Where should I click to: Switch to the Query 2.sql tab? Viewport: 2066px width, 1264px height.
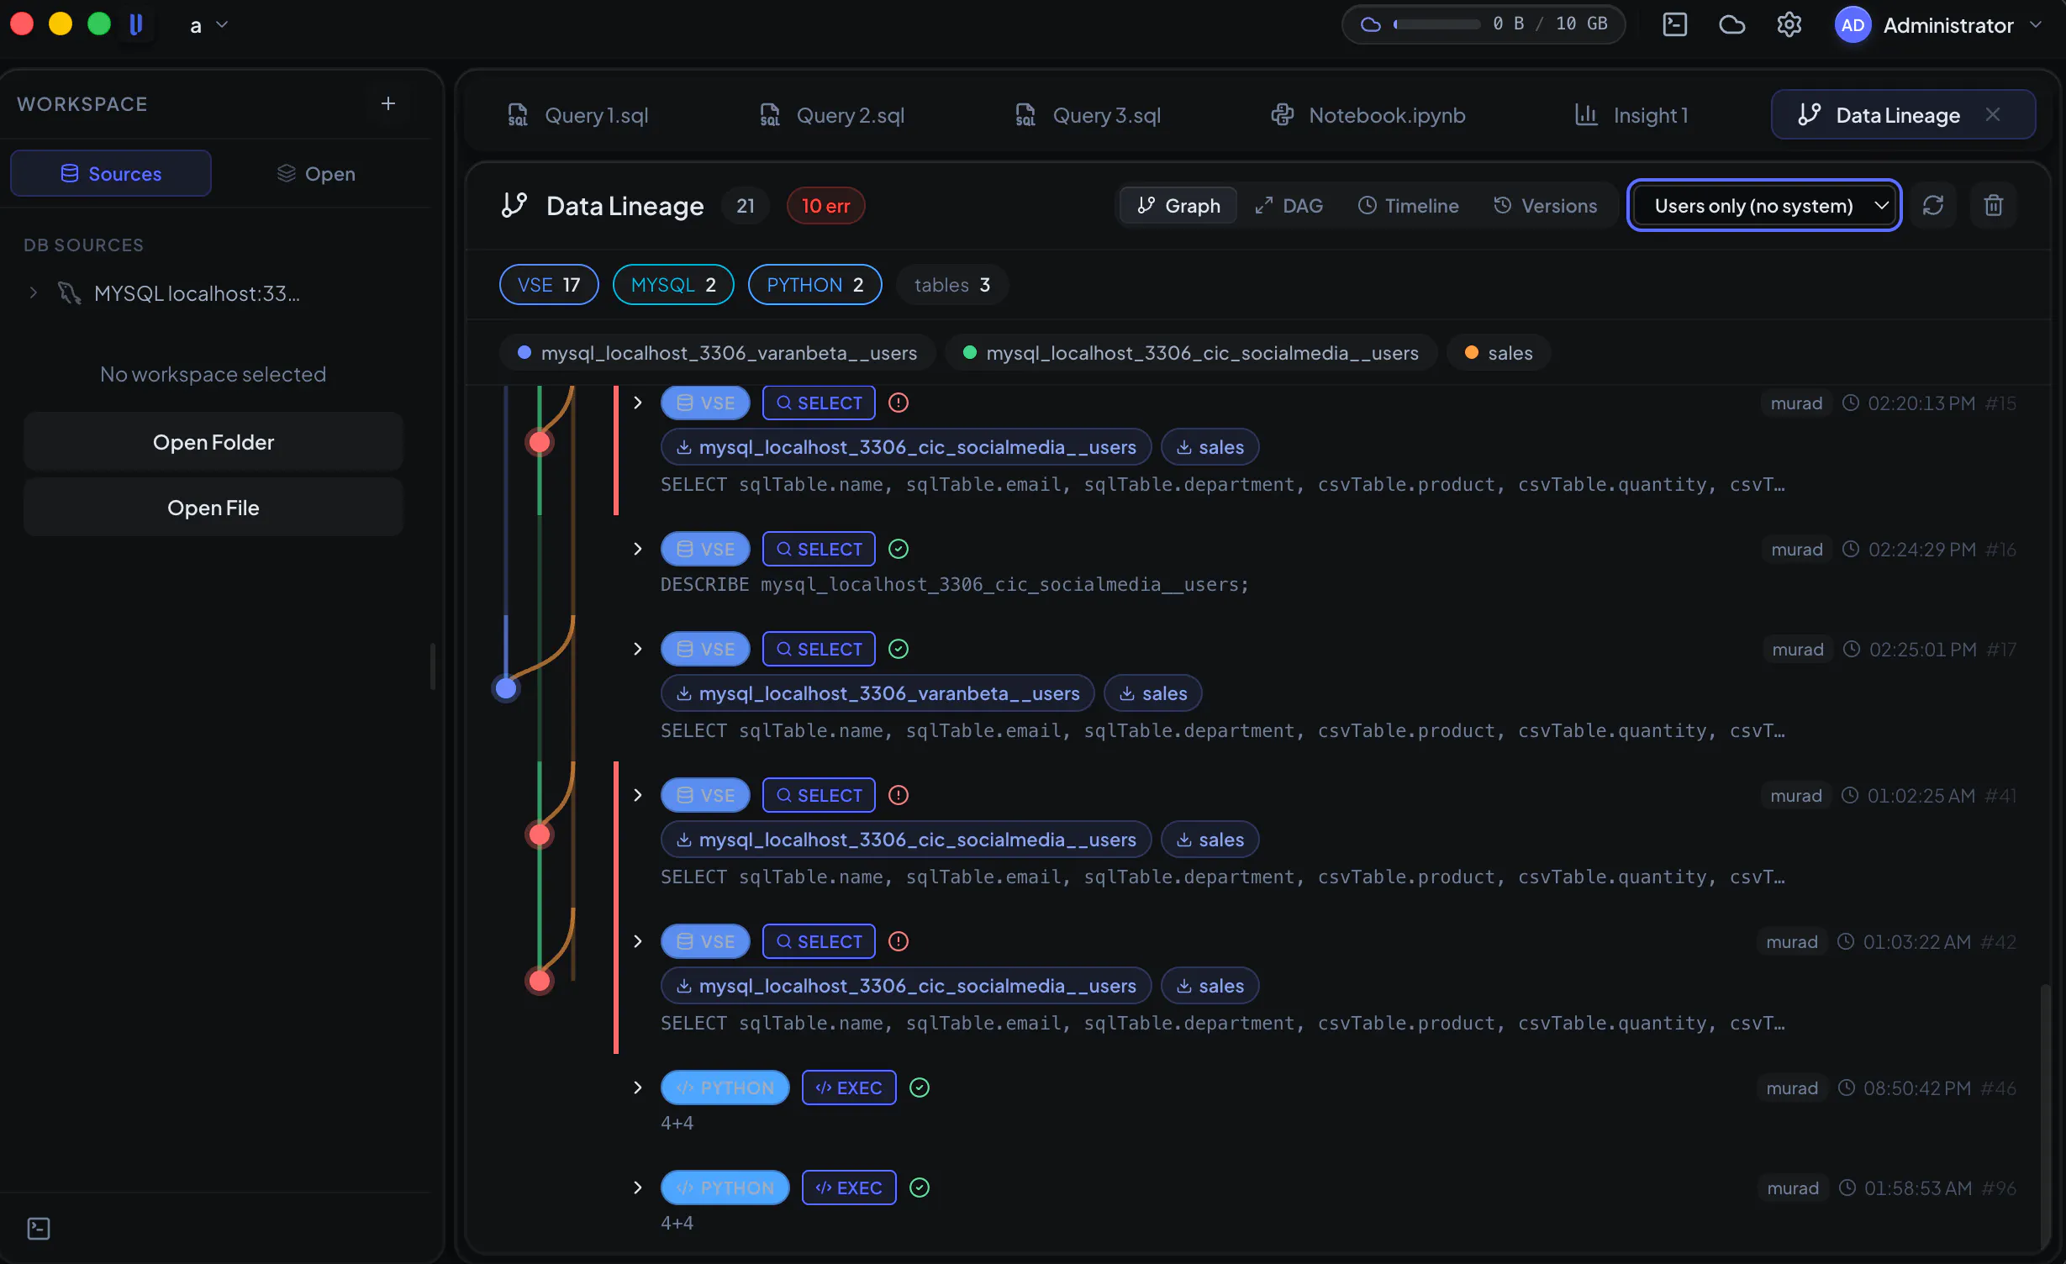[x=832, y=115]
